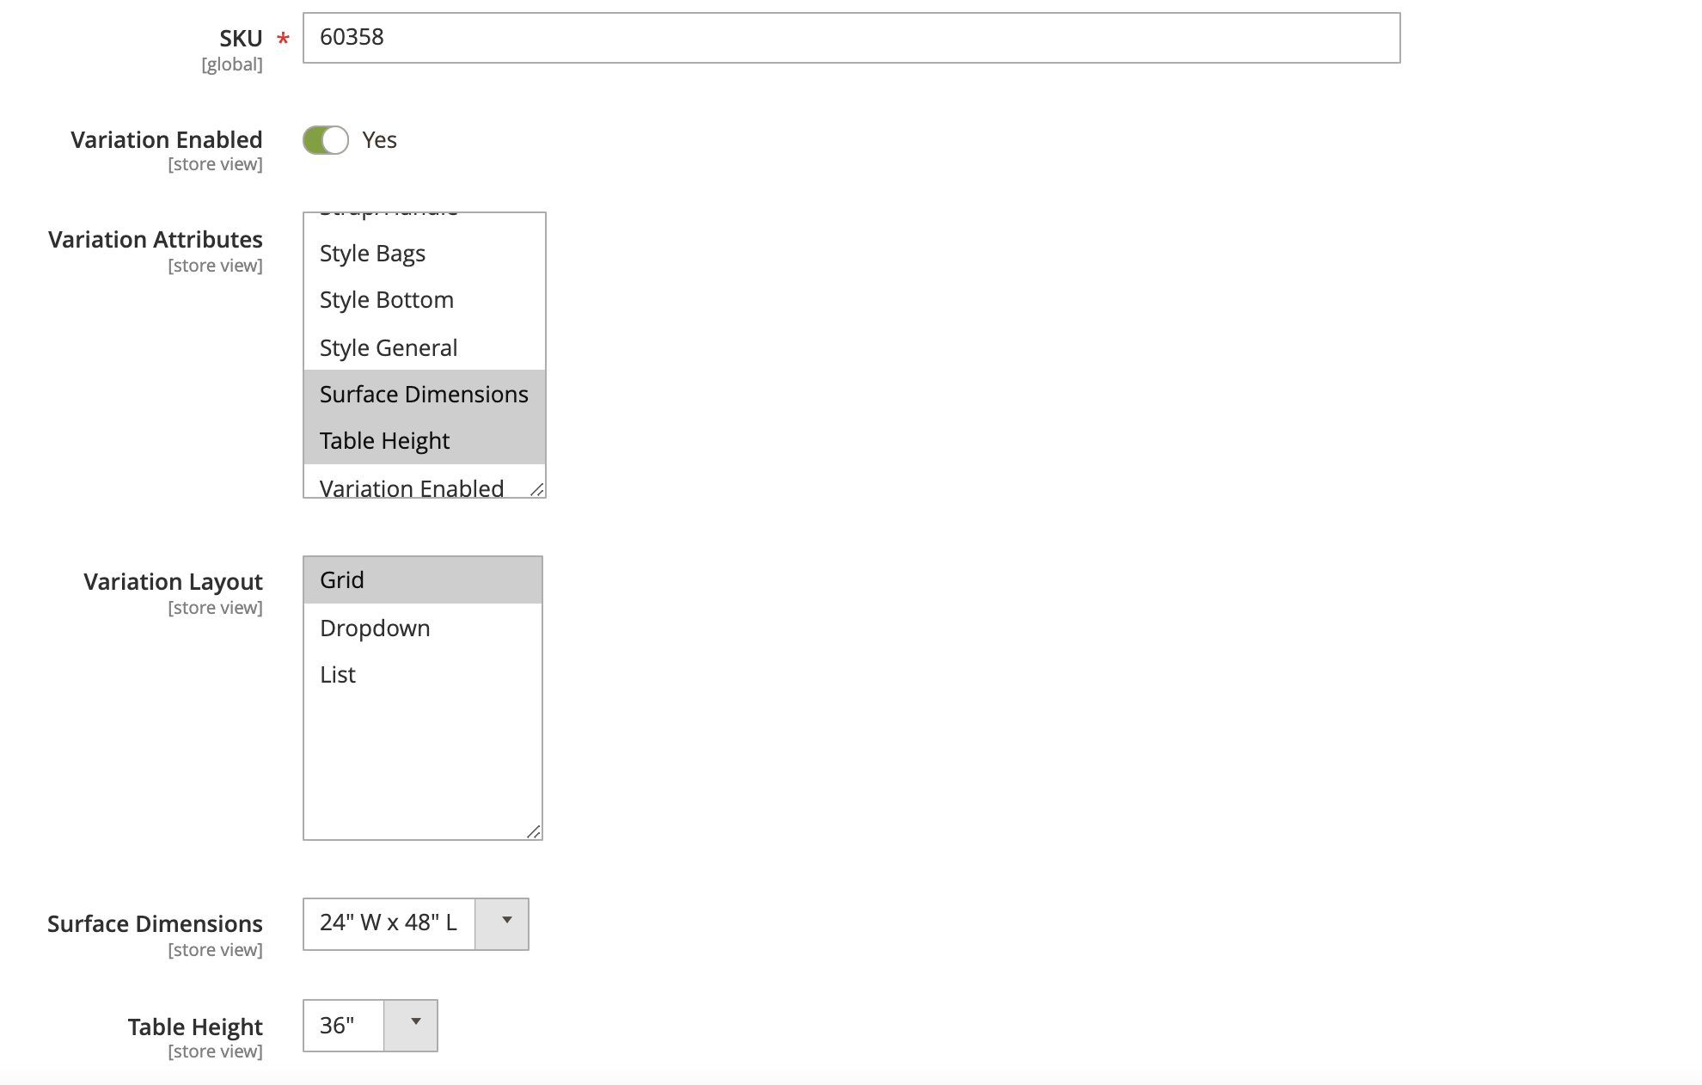Click the resize handle on Variation Attributes list

click(x=537, y=490)
